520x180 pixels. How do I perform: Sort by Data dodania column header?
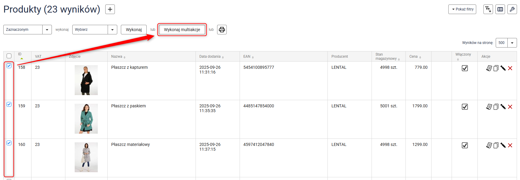click(x=210, y=57)
